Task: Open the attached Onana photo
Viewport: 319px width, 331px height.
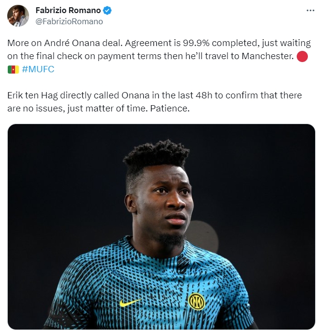Action: tap(161, 226)
